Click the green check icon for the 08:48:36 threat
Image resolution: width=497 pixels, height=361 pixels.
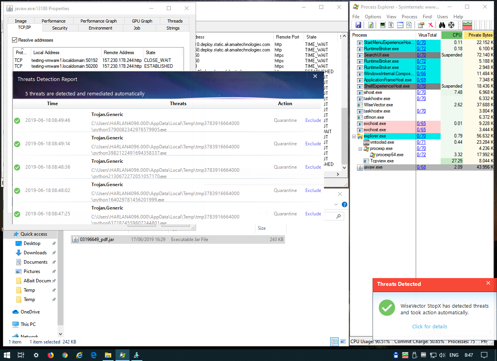[x=17, y=167]
